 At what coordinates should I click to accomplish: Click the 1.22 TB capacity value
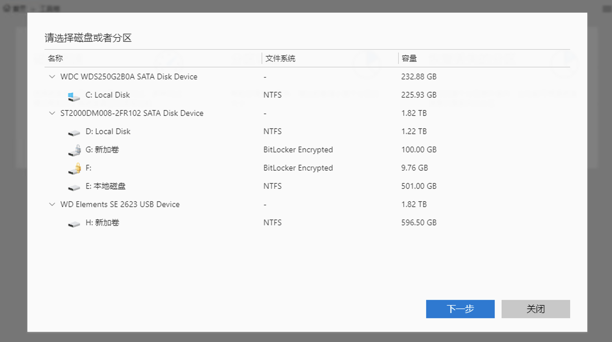tap(414, 131)
